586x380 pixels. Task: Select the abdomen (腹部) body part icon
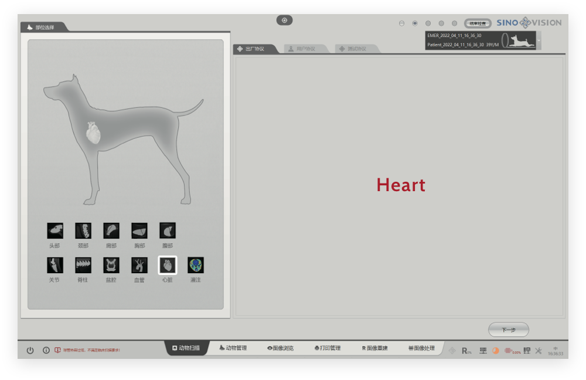click(x=168, y=230)
